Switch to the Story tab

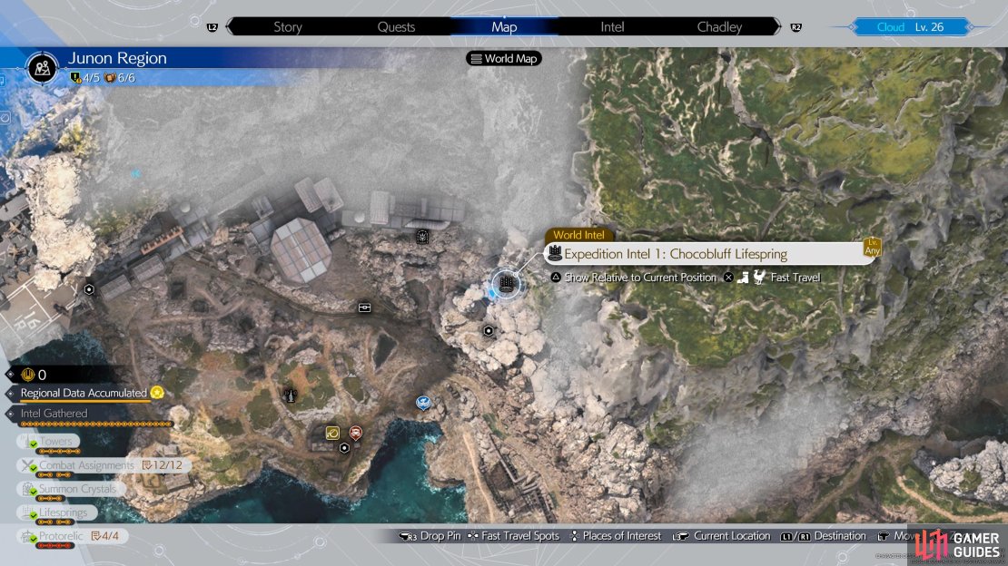point(287,27)
